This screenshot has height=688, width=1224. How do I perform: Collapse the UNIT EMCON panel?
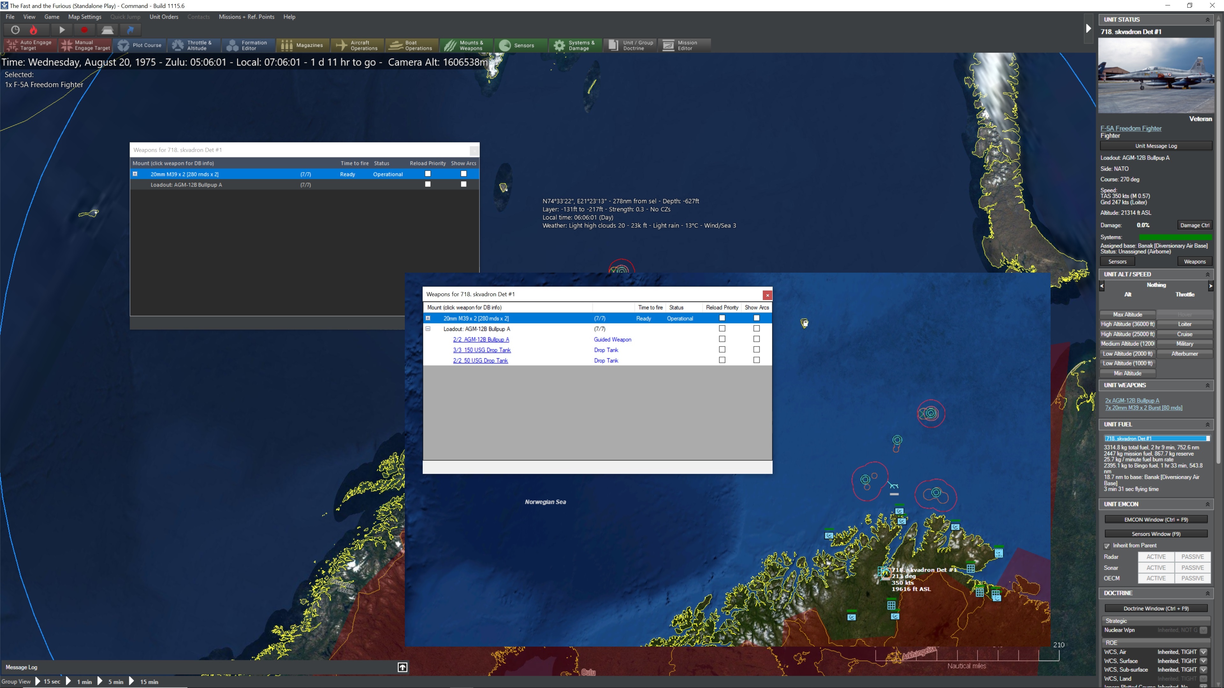tap(1207, 504)
